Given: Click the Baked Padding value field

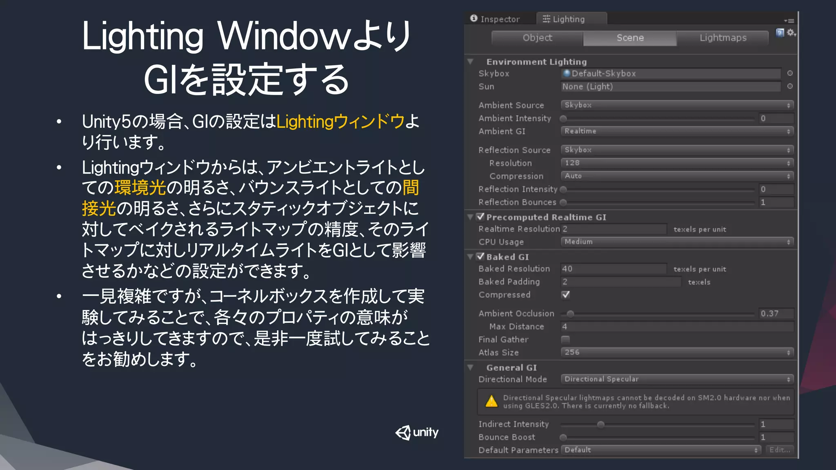Looking at the screenshot, I should [621, 282].
